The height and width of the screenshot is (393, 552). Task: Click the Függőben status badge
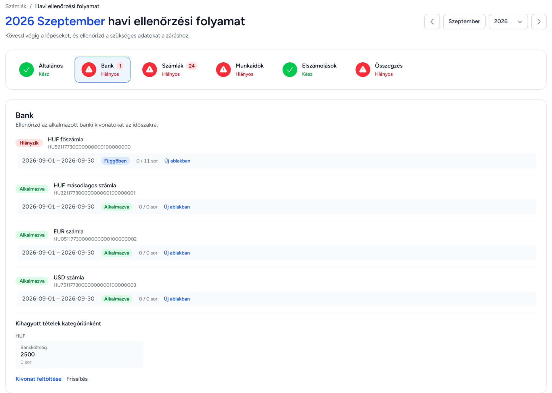[x=115, y=161]
